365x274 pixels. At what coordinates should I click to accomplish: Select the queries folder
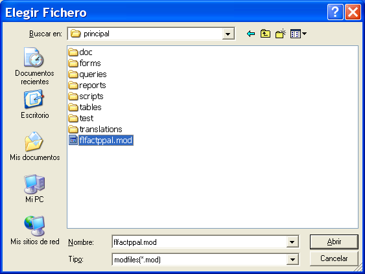[x=88, y=74]
